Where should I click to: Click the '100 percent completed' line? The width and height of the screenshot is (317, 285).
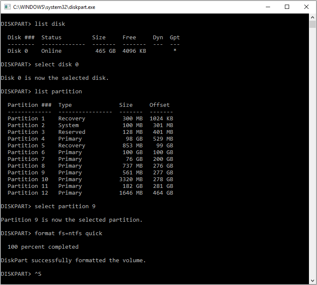pyautogui.click(x=43, y=247)
